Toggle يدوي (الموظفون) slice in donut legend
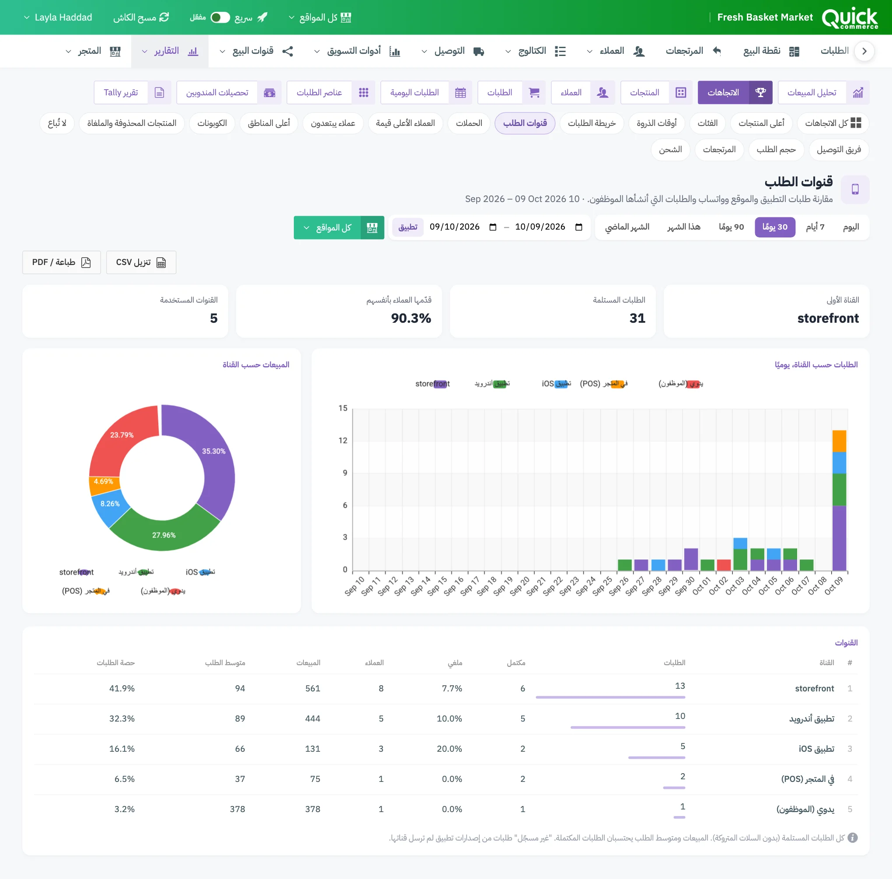 coord(163,591)
